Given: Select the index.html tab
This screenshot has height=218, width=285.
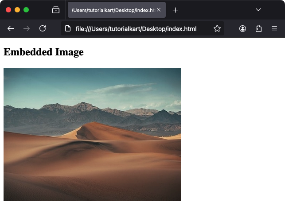Looking at the screenshot, I should 111,10.
